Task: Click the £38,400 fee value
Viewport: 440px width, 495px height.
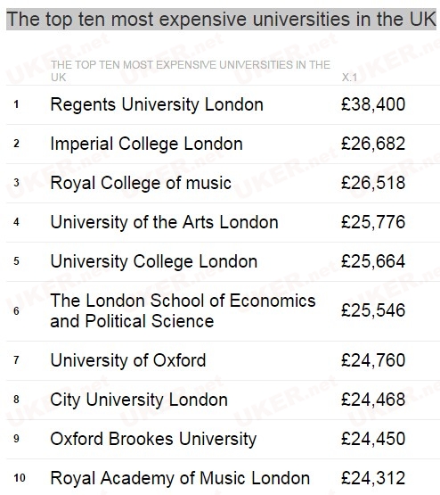Action: (x=373, y=104)
